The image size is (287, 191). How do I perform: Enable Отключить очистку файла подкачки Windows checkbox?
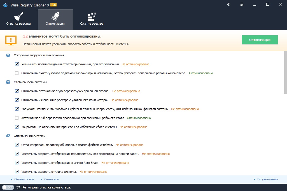(x=17, y=73)
